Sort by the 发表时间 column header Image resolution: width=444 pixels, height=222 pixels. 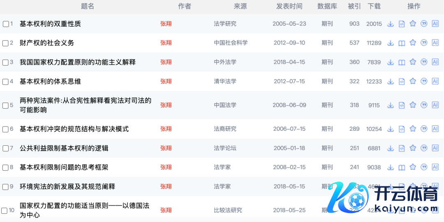[289, 6]
